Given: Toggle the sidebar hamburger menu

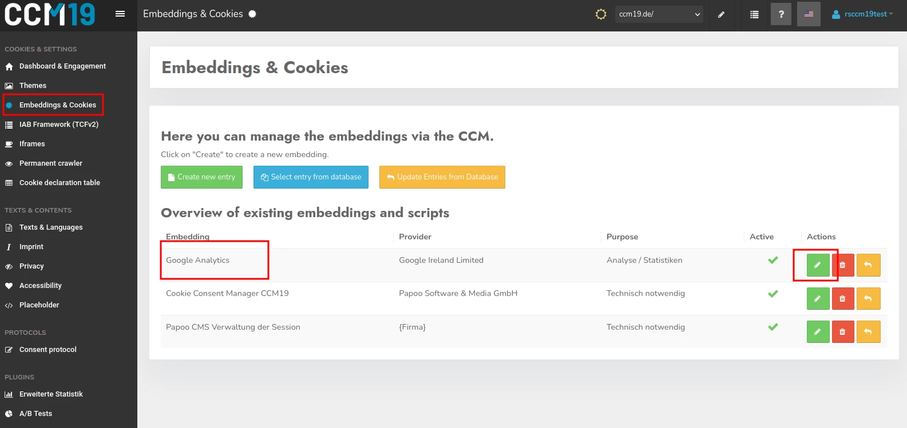Looking at the screenshot, I should click(120, 14).
